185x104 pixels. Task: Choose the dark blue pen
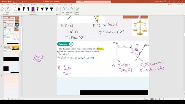click(x=28, y=9)
